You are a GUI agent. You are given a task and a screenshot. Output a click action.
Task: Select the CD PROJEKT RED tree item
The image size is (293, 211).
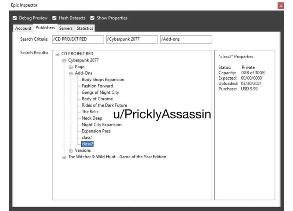(x=77, y=54)
